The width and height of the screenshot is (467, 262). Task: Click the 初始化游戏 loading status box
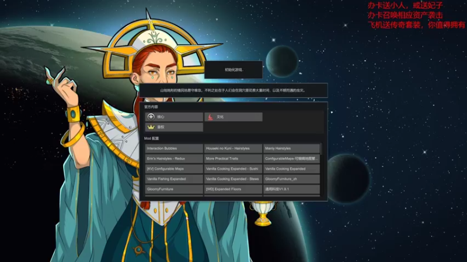[x=233, y=70]
